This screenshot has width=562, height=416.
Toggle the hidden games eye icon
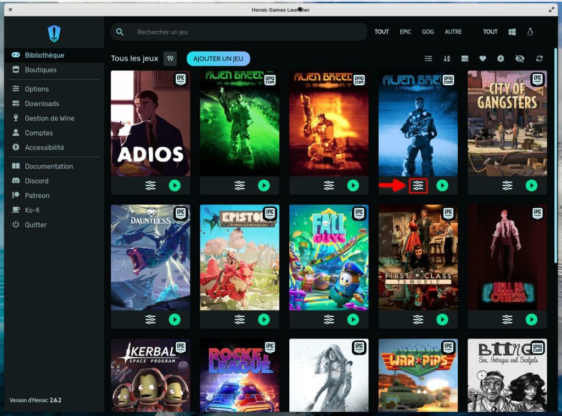520,59
